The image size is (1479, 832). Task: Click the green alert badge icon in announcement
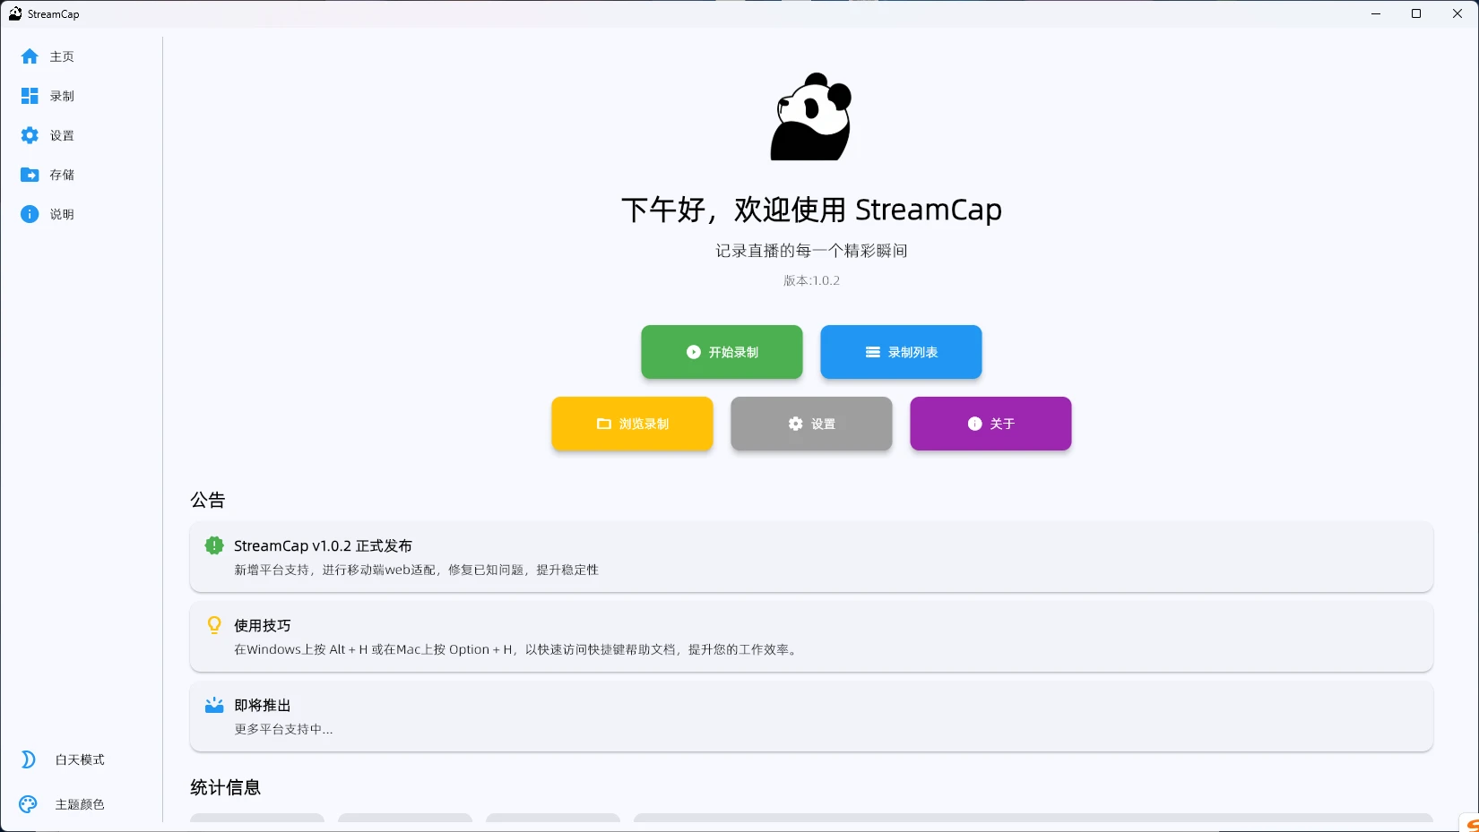click(214, 545)
